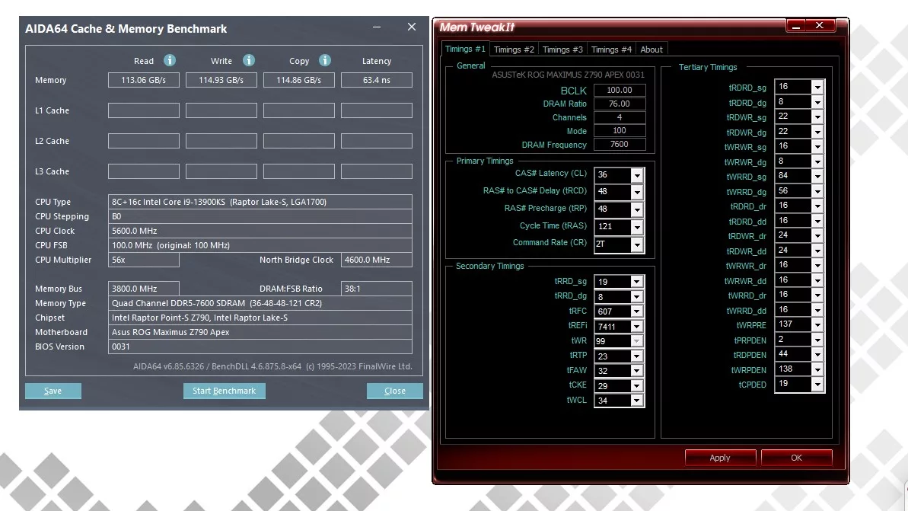908x511 pixels.
Task: Open the tRDRD_sg dropdown
Action: [817, 87]
